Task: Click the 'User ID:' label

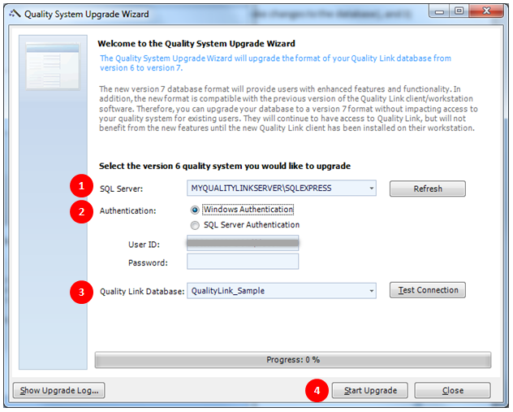Action: pyautogui.click(x=144, y=245)
